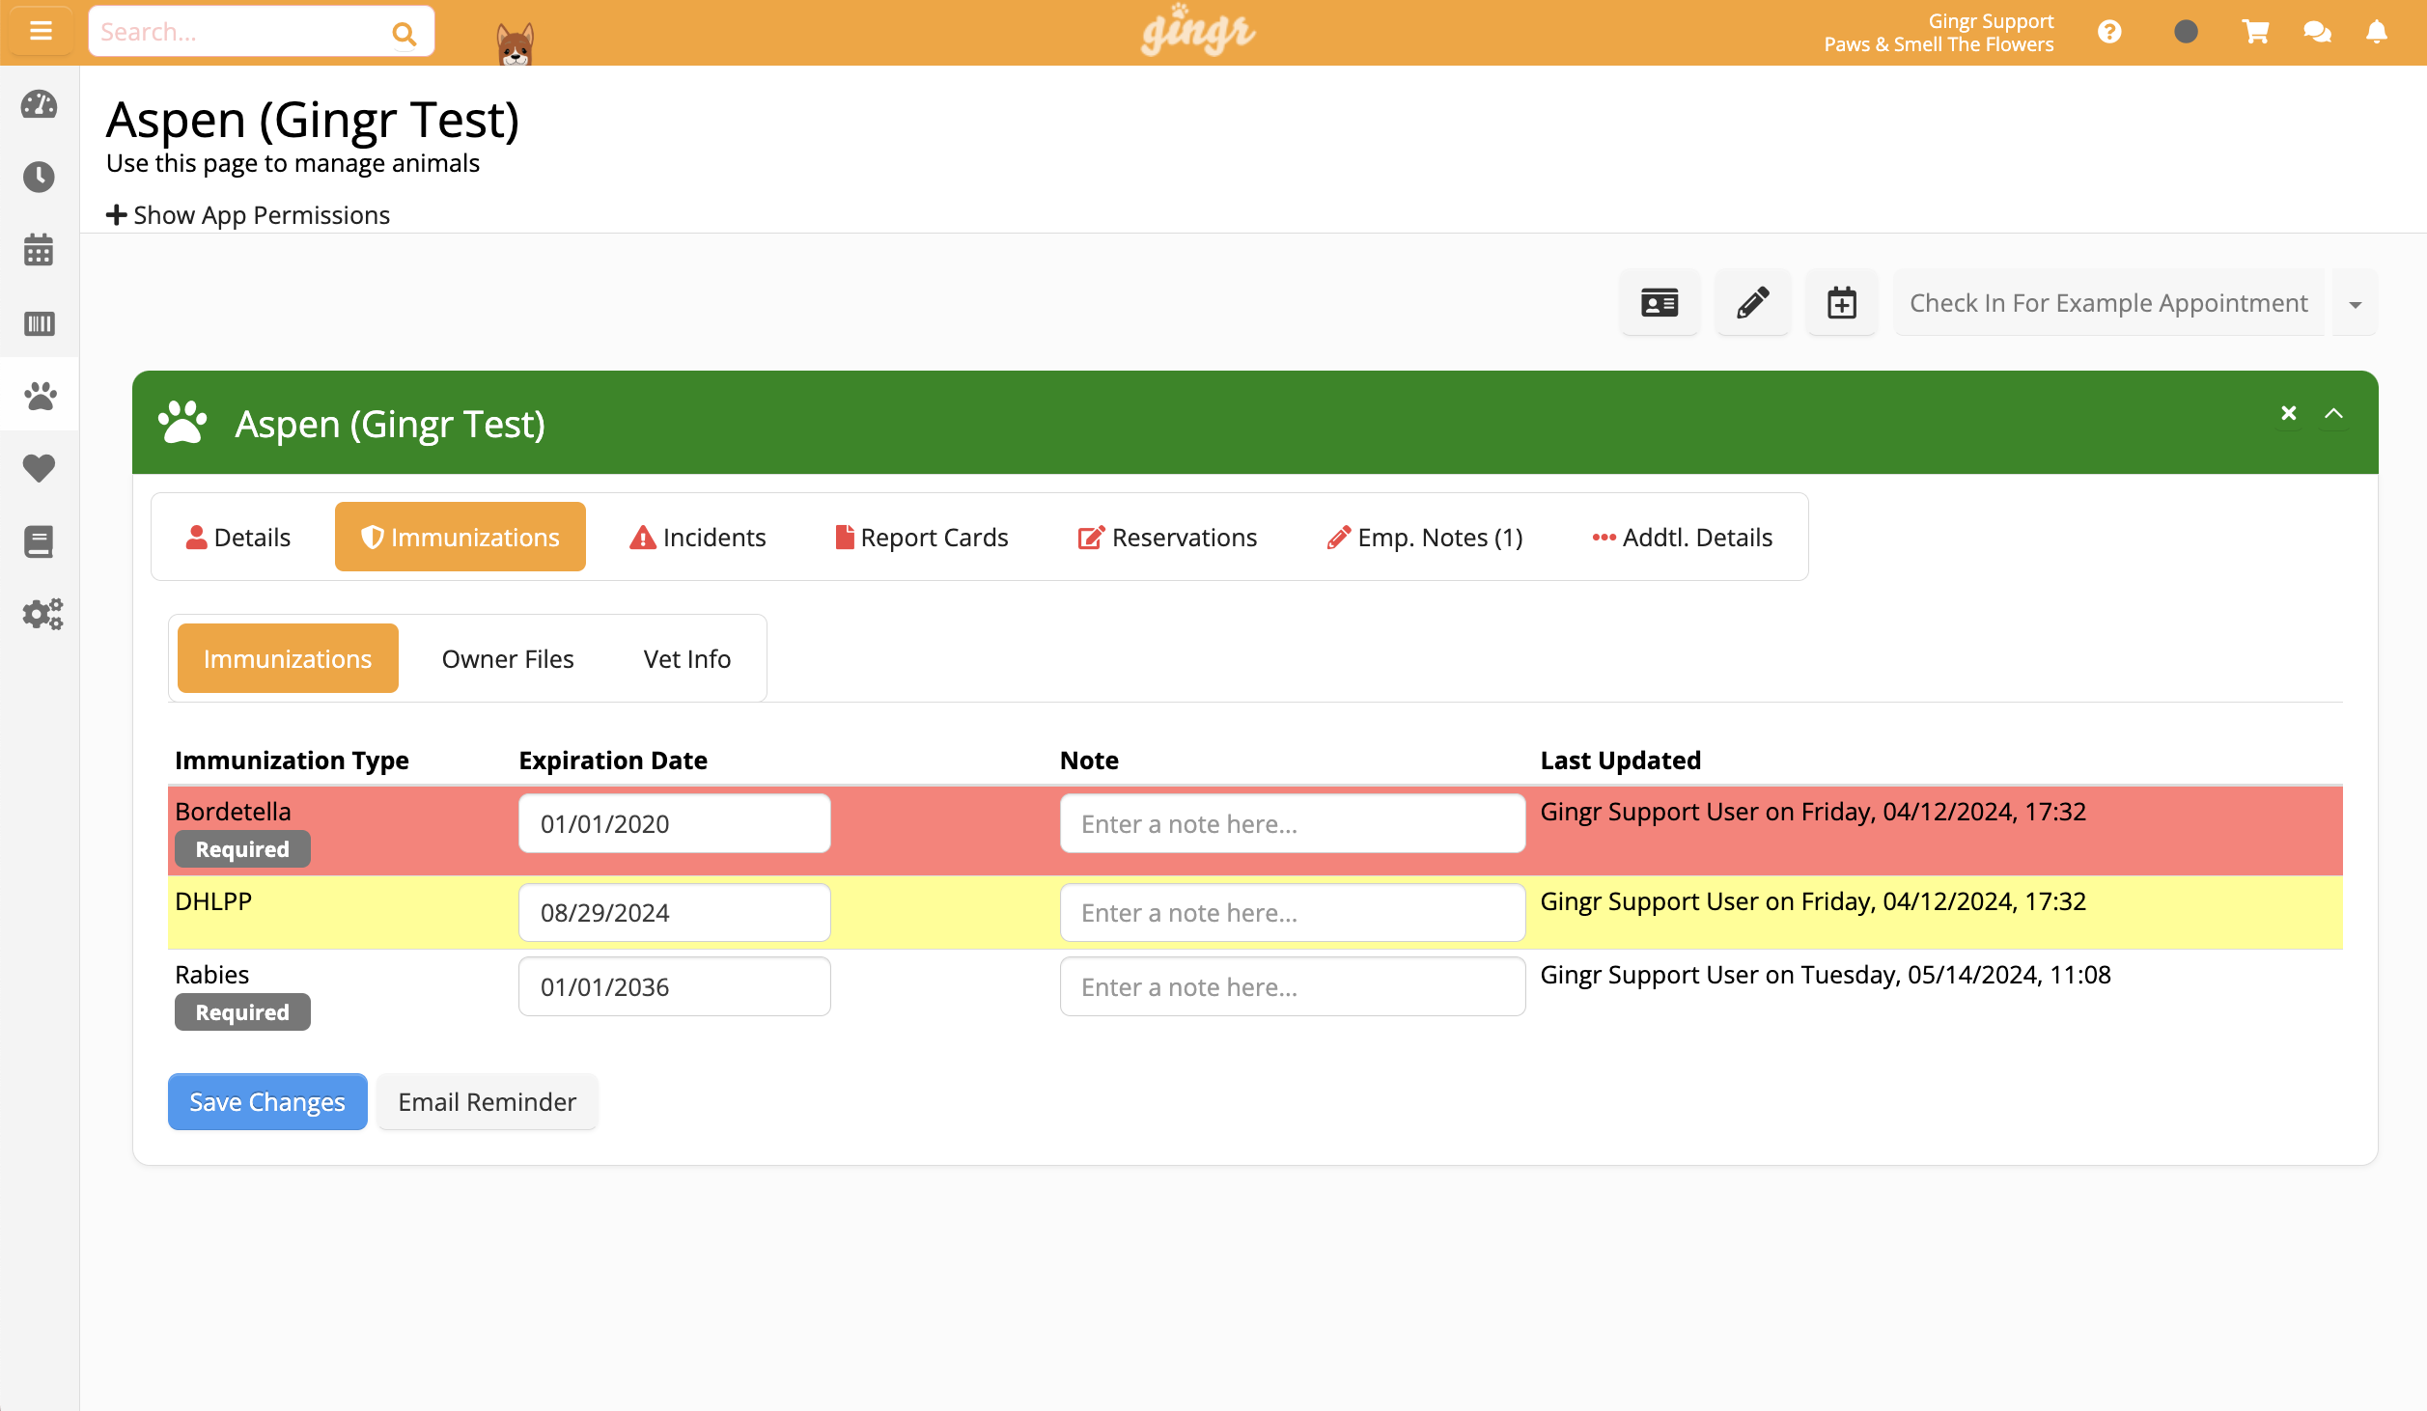
Task: Click the ID card icon button
Action: click(x=1660, y=303)
